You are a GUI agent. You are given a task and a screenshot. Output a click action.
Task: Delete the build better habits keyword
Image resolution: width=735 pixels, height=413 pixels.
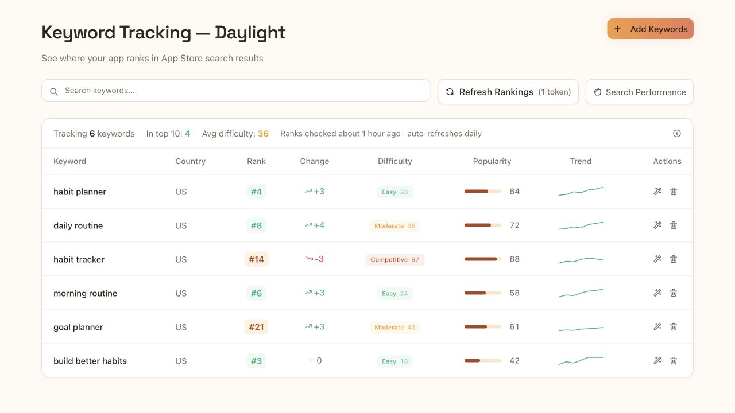tap(674, 361)
